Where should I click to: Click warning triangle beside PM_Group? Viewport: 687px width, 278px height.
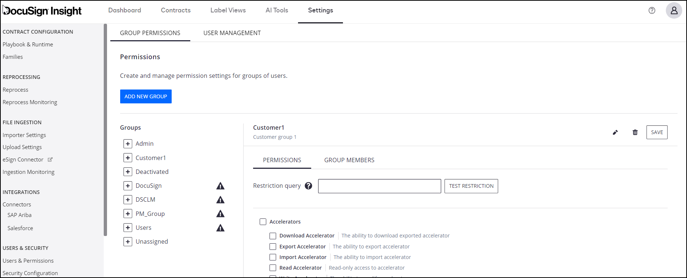(x=220, y=214)
